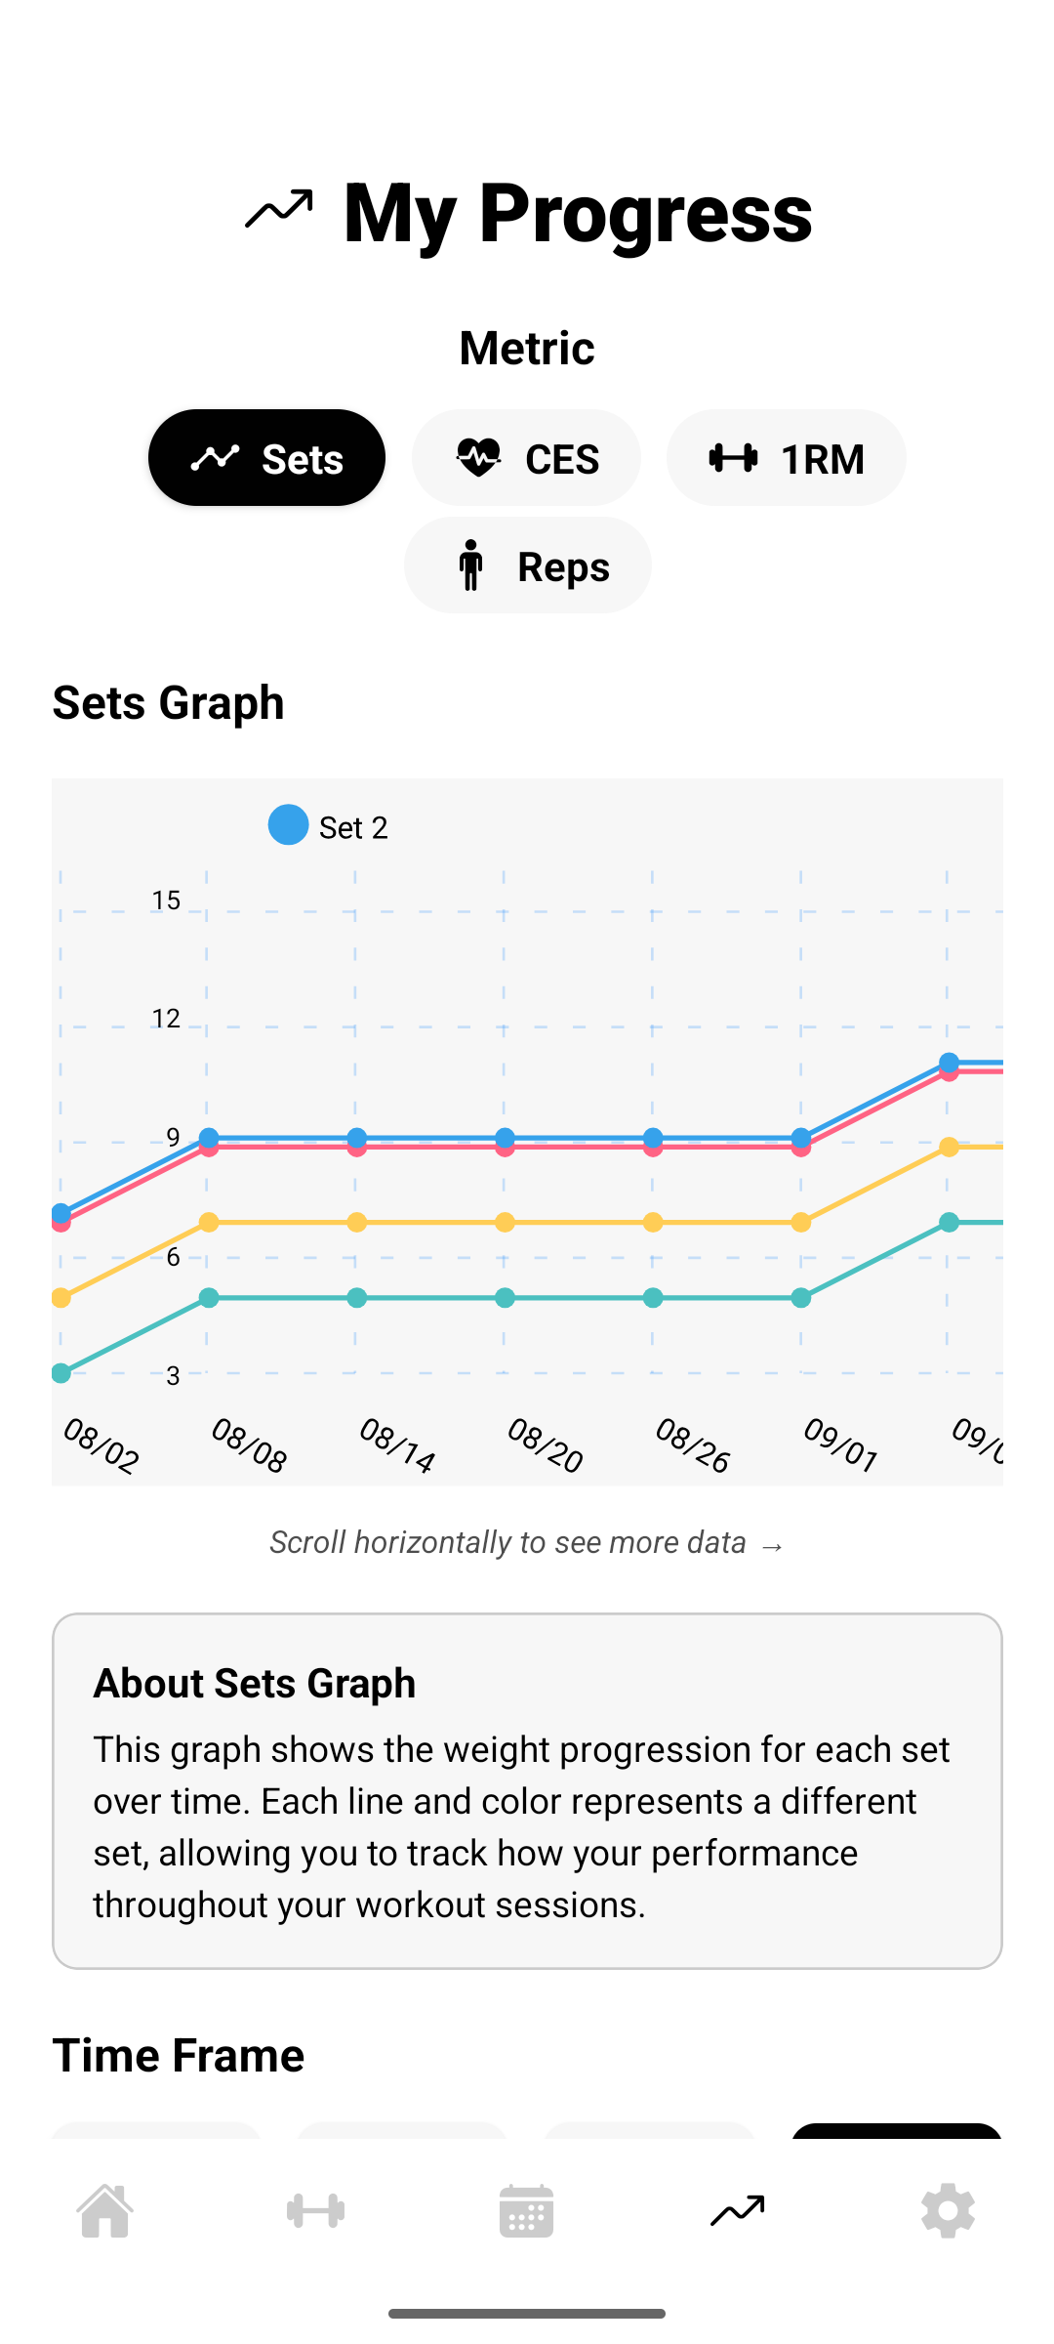Image resolution: width=1054 pixels, height=2344 pixels.
Task: Switch metric to Reps
Action: tap(527, 565)
